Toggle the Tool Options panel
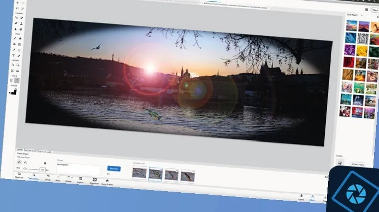The image size is (379, 212). tap(34, 176)
